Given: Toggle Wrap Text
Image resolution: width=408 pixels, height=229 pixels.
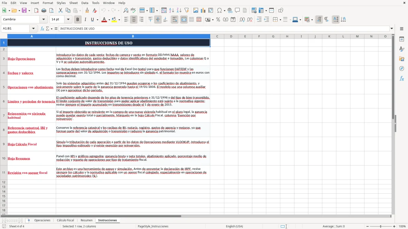Looking at the screenshot, I should click(175, 20).
